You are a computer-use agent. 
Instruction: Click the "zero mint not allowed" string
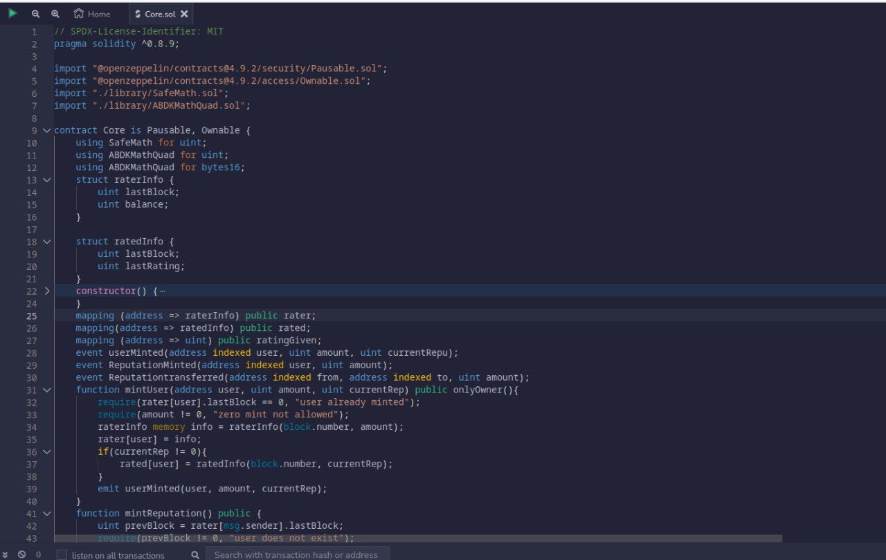point(280,415)
